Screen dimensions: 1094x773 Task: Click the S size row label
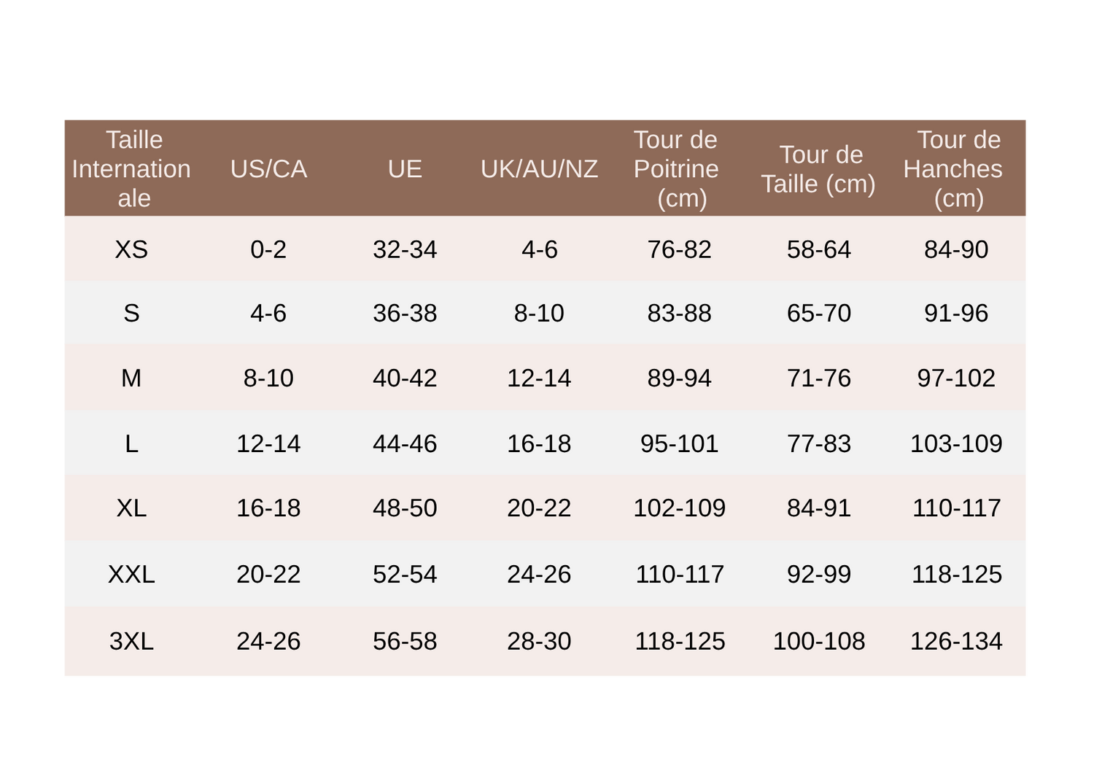(131, 313)
